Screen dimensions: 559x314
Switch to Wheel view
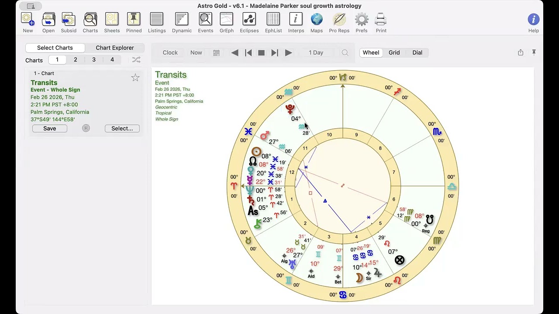pyautogui.click(x=371, y=52)
